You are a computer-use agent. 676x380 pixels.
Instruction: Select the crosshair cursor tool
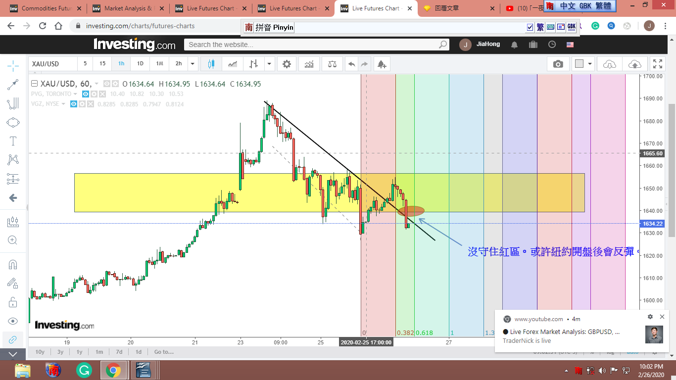[13, 65]
